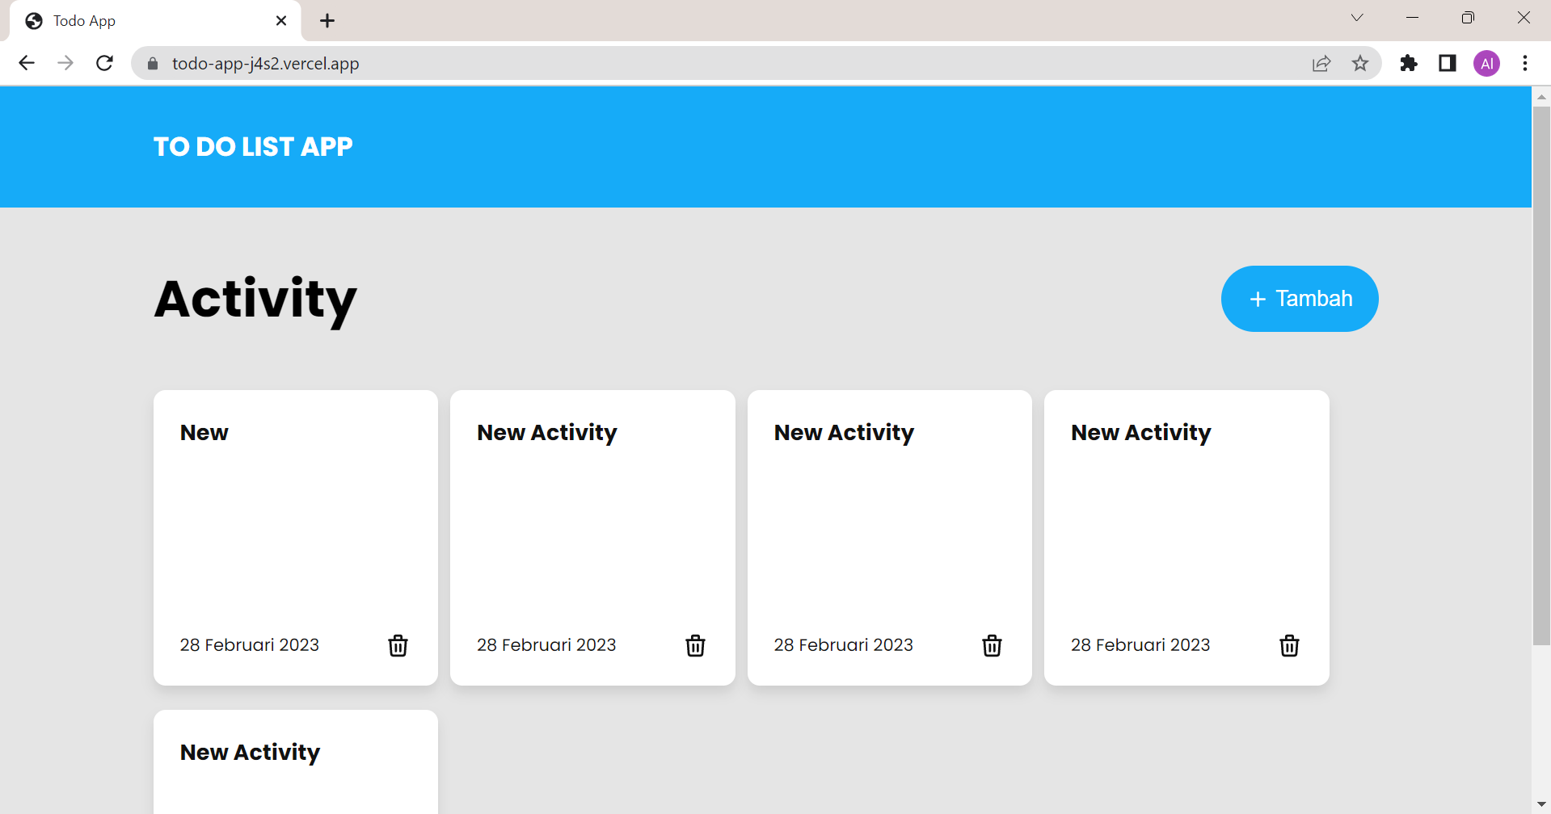Click trash icon on fourth New Activity card
The width and height of the screenshot is (1551, 814).
1289,645
